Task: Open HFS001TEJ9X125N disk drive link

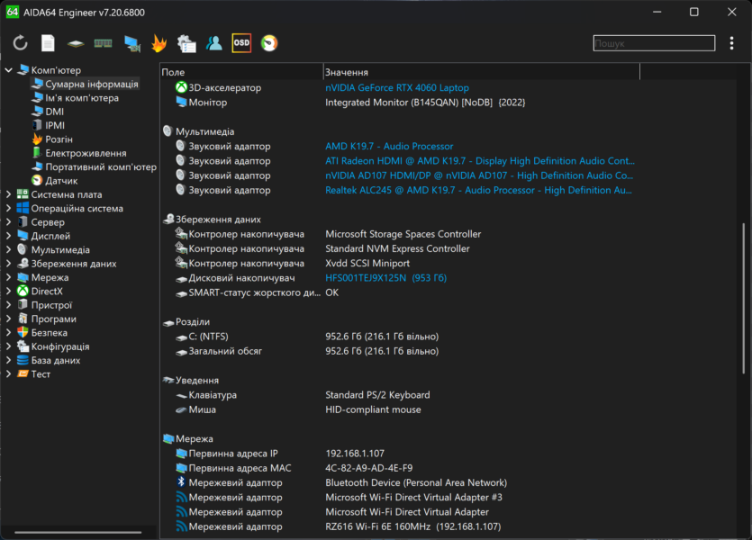Action: pyautogui.click(x=386, y=278)
